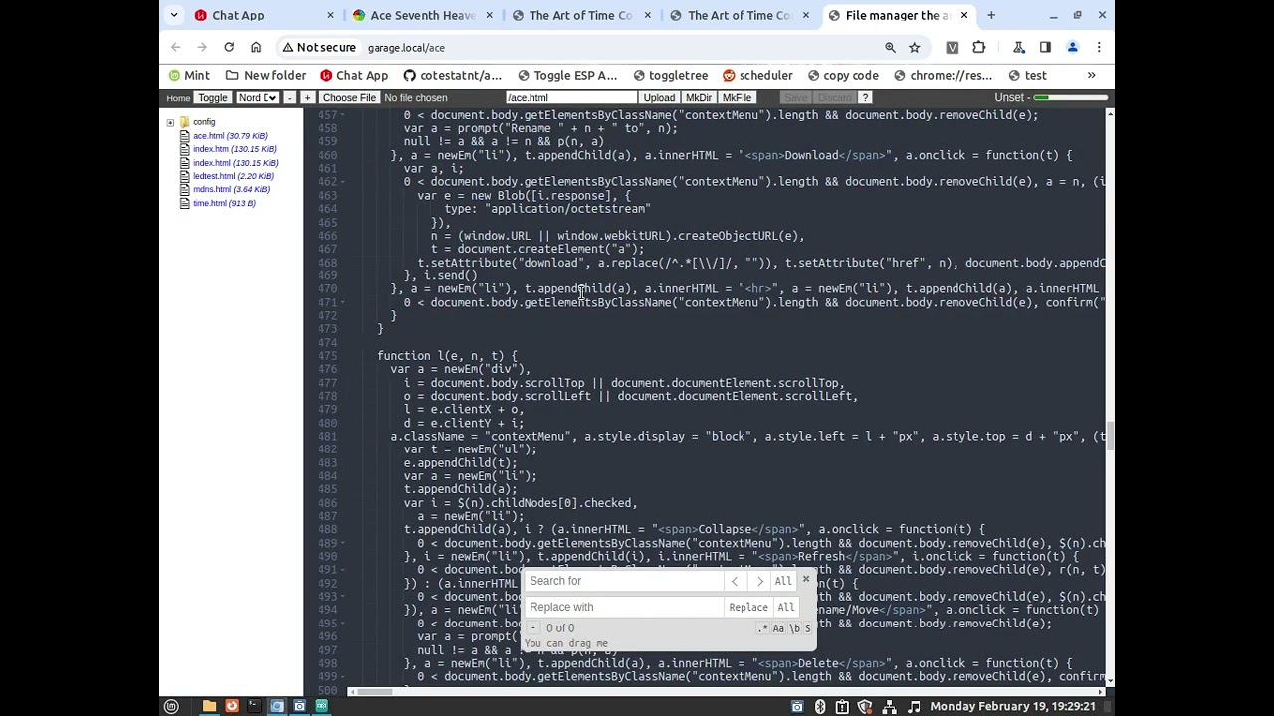The width and height of the screenshot is (1274, 716).
Task: Open the toggletree bookmark
Action: click(x=669, y=75)
